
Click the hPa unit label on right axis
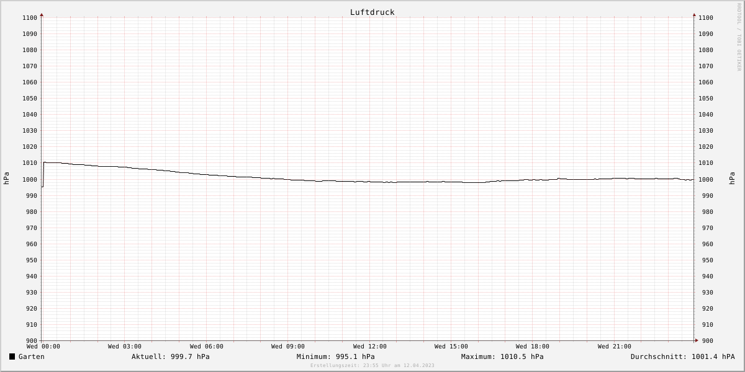[733, 179]
